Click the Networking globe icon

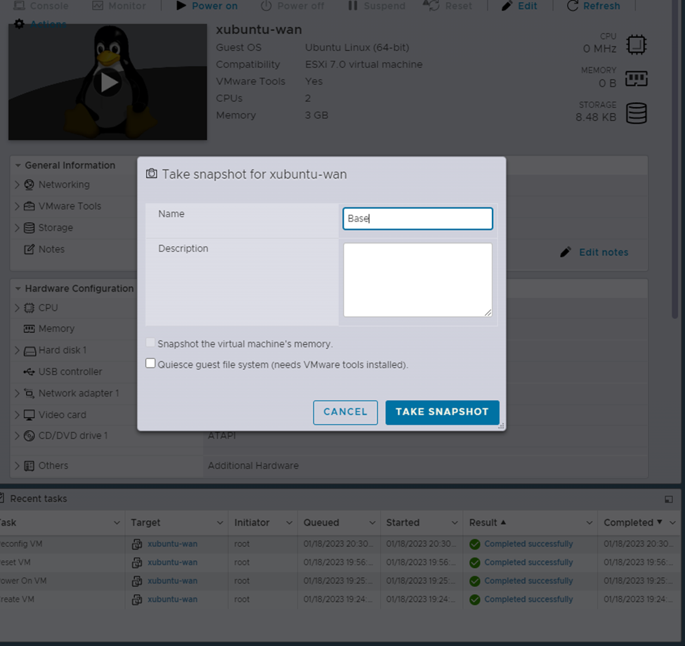(29, 184)
